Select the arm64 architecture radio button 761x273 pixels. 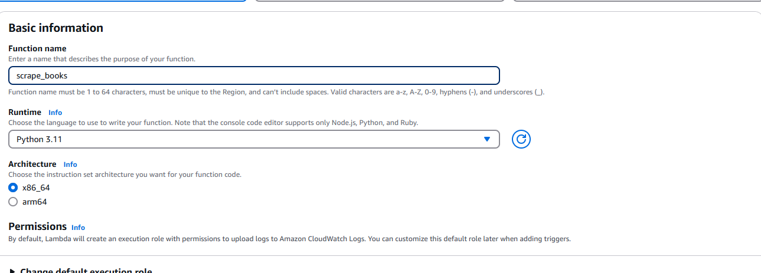click(x=13, y=202)
